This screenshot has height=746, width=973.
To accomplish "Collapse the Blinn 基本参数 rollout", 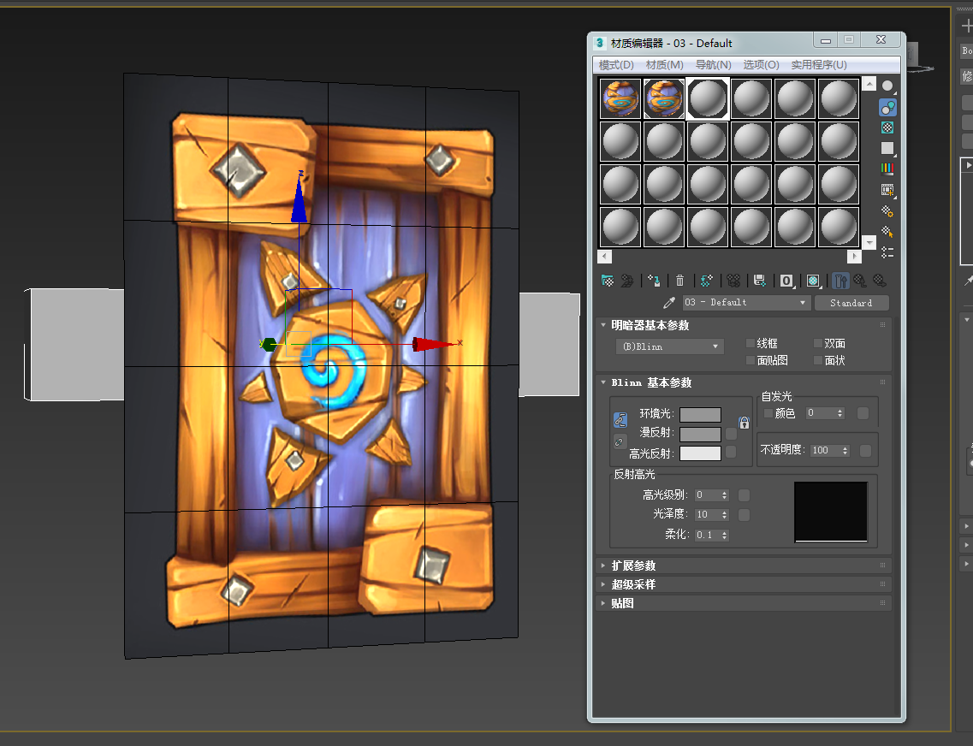I will [x=744, y=382].
